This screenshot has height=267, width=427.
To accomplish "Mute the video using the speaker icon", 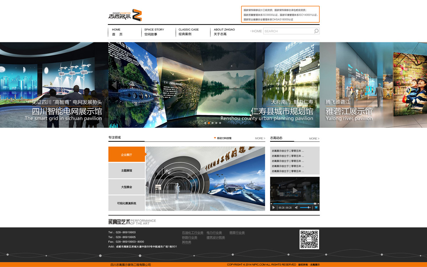I will [x=296, y=208].
